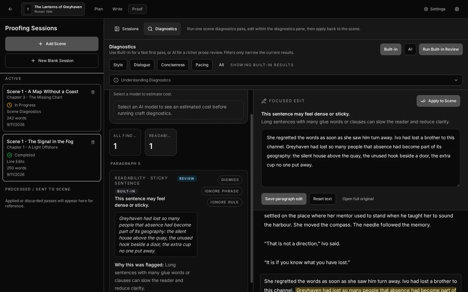Open Settings in the top bar
This screenshot has width=468, height=292.
click(x=435, y=9)
